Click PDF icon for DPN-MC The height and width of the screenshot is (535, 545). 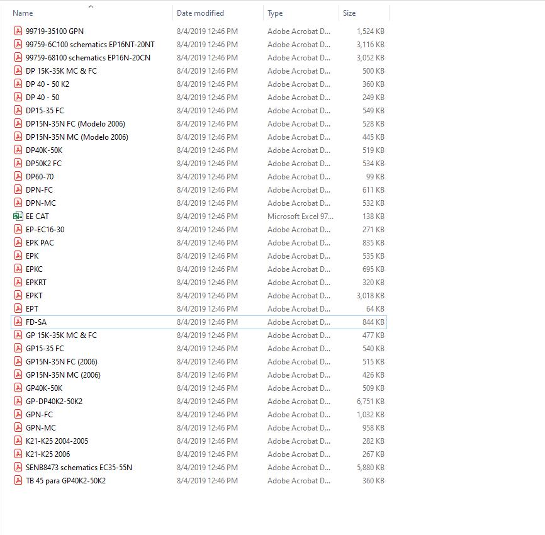click(x=18, y=203)
